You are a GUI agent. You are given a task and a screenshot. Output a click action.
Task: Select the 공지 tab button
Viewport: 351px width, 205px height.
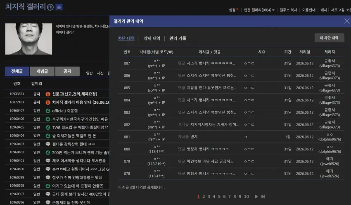click(x=67, y=71)
